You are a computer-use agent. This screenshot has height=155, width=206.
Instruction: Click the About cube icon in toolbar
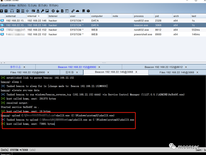pyautogui.click(x=88, y=11)
